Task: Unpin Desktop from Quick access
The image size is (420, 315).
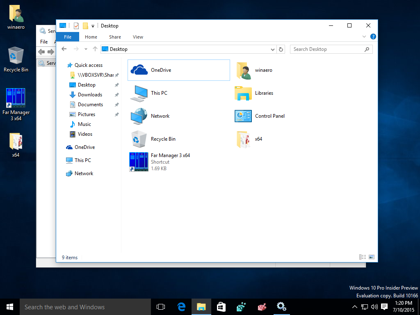Action: 116,84
